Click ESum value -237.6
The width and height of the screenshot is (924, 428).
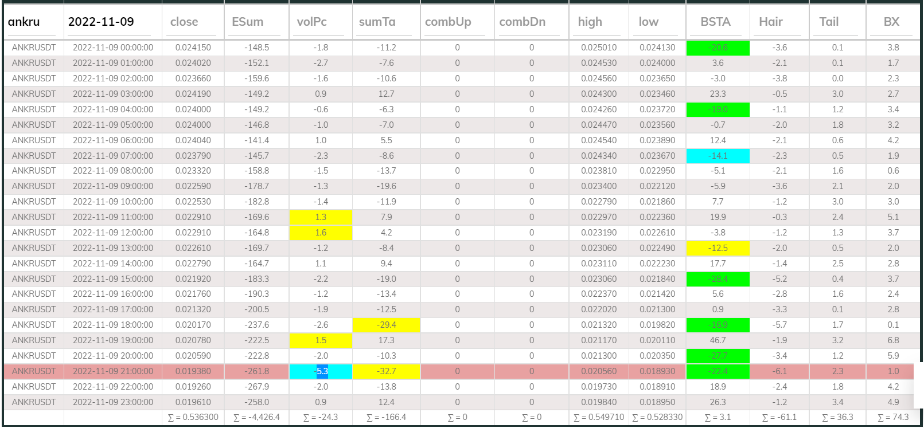click(x=257, y=325)
